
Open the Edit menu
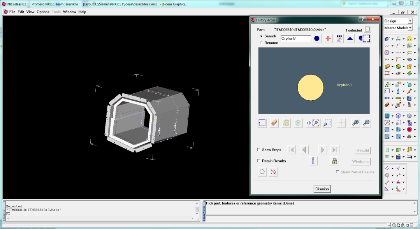click(x=21, y=12)
